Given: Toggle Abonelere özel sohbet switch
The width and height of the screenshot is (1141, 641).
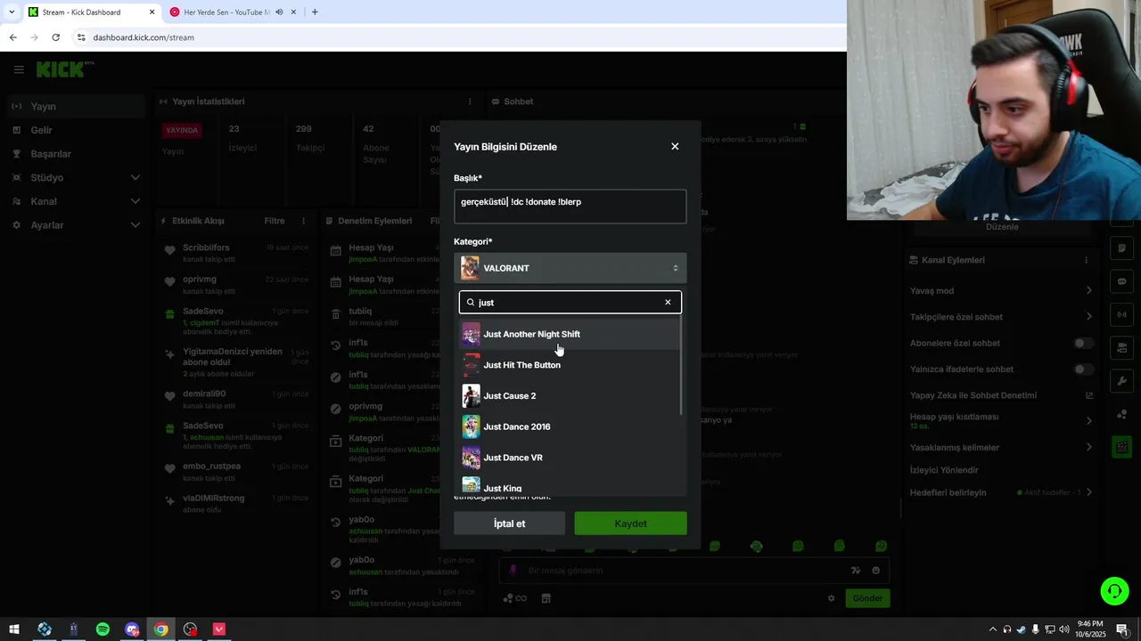Looking at the screenshot, I should 1083,343.
